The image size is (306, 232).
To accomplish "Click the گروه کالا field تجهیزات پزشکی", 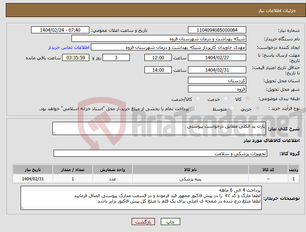I will click(160, 153).
